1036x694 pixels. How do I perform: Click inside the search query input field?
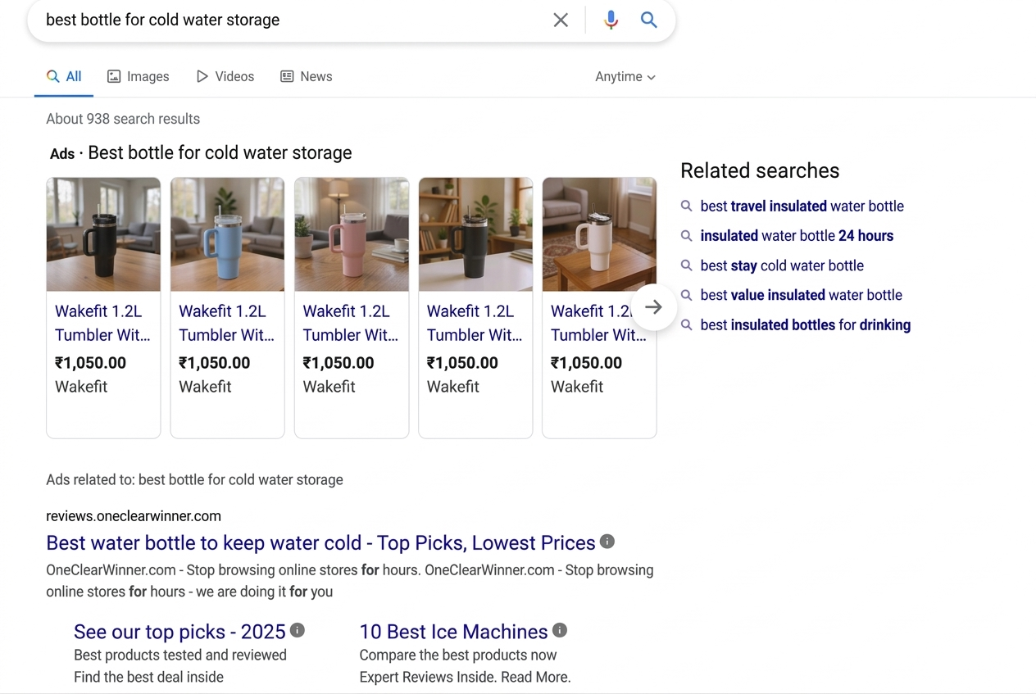point(246,20)
